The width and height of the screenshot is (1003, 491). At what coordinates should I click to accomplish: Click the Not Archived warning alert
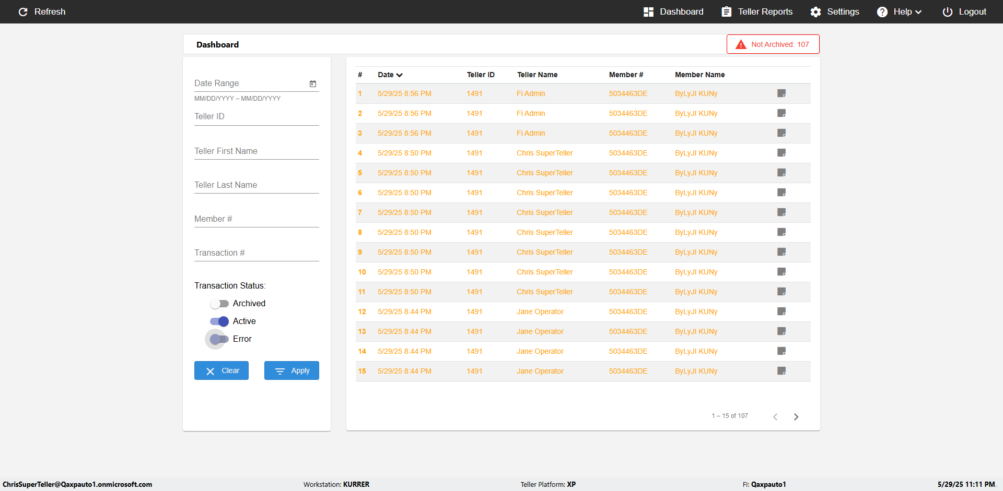tap(773, 44)
